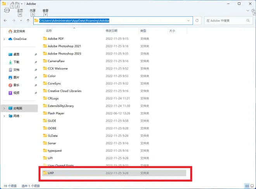This screenshot has height=189, width=256.
Task: Click the UXP folder row
Action: pyautogui.click(x=114, y=173)
